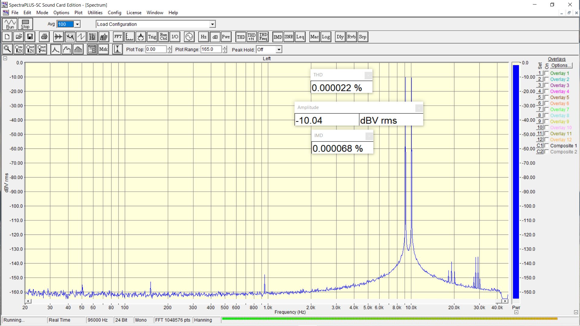Enable the Composite 1 checkbox
580x326 pixels.
tap(546, 146)
